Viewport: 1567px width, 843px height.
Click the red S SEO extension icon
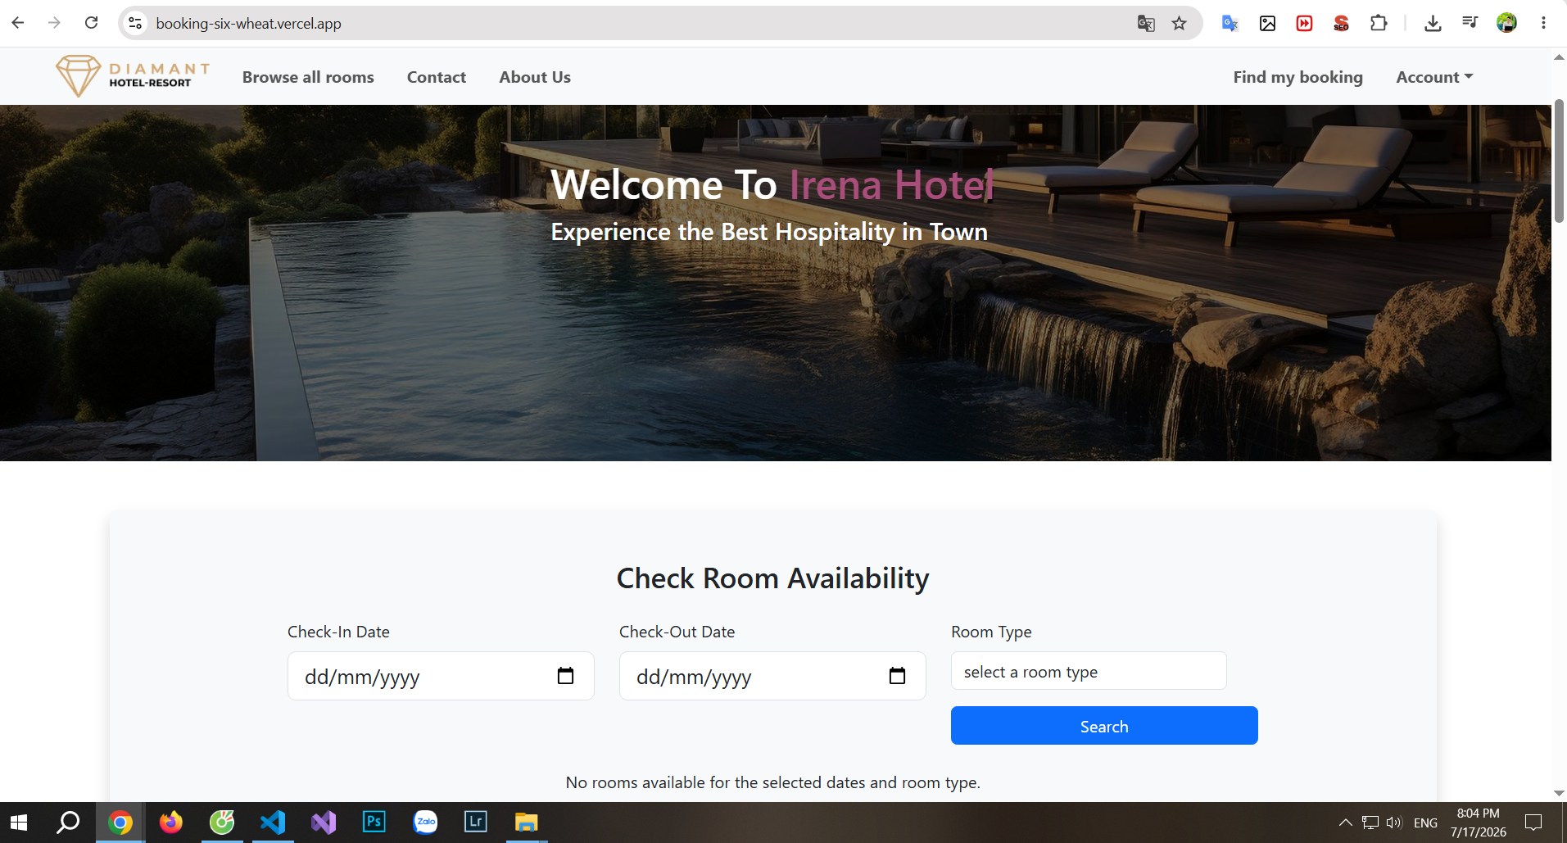click(x=1341, y=23)
